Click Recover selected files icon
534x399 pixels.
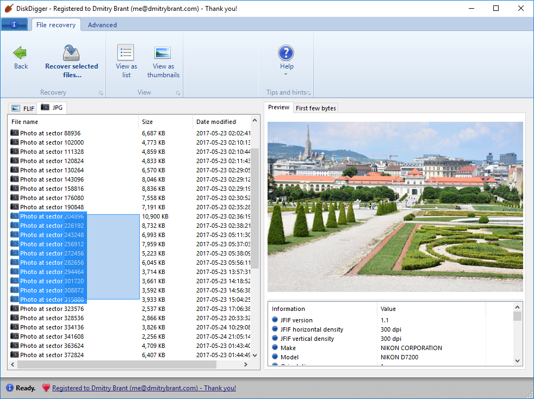71,53
